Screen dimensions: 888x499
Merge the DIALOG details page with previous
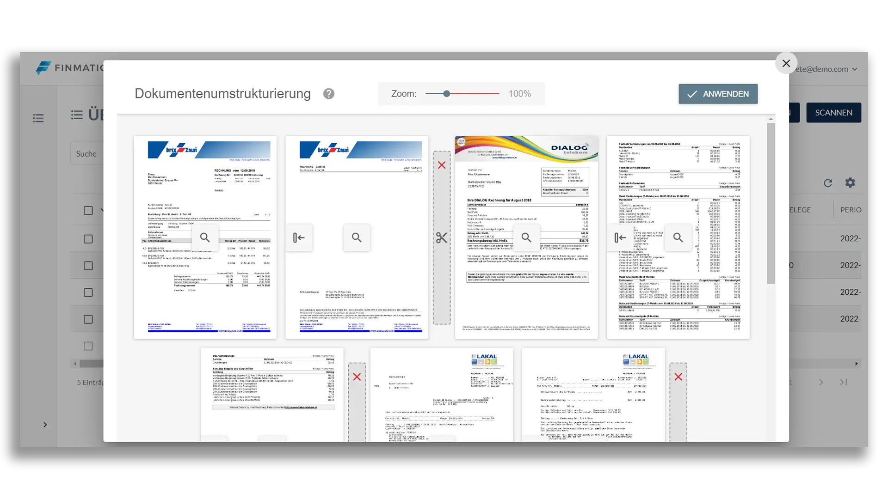tap(620, 237)
